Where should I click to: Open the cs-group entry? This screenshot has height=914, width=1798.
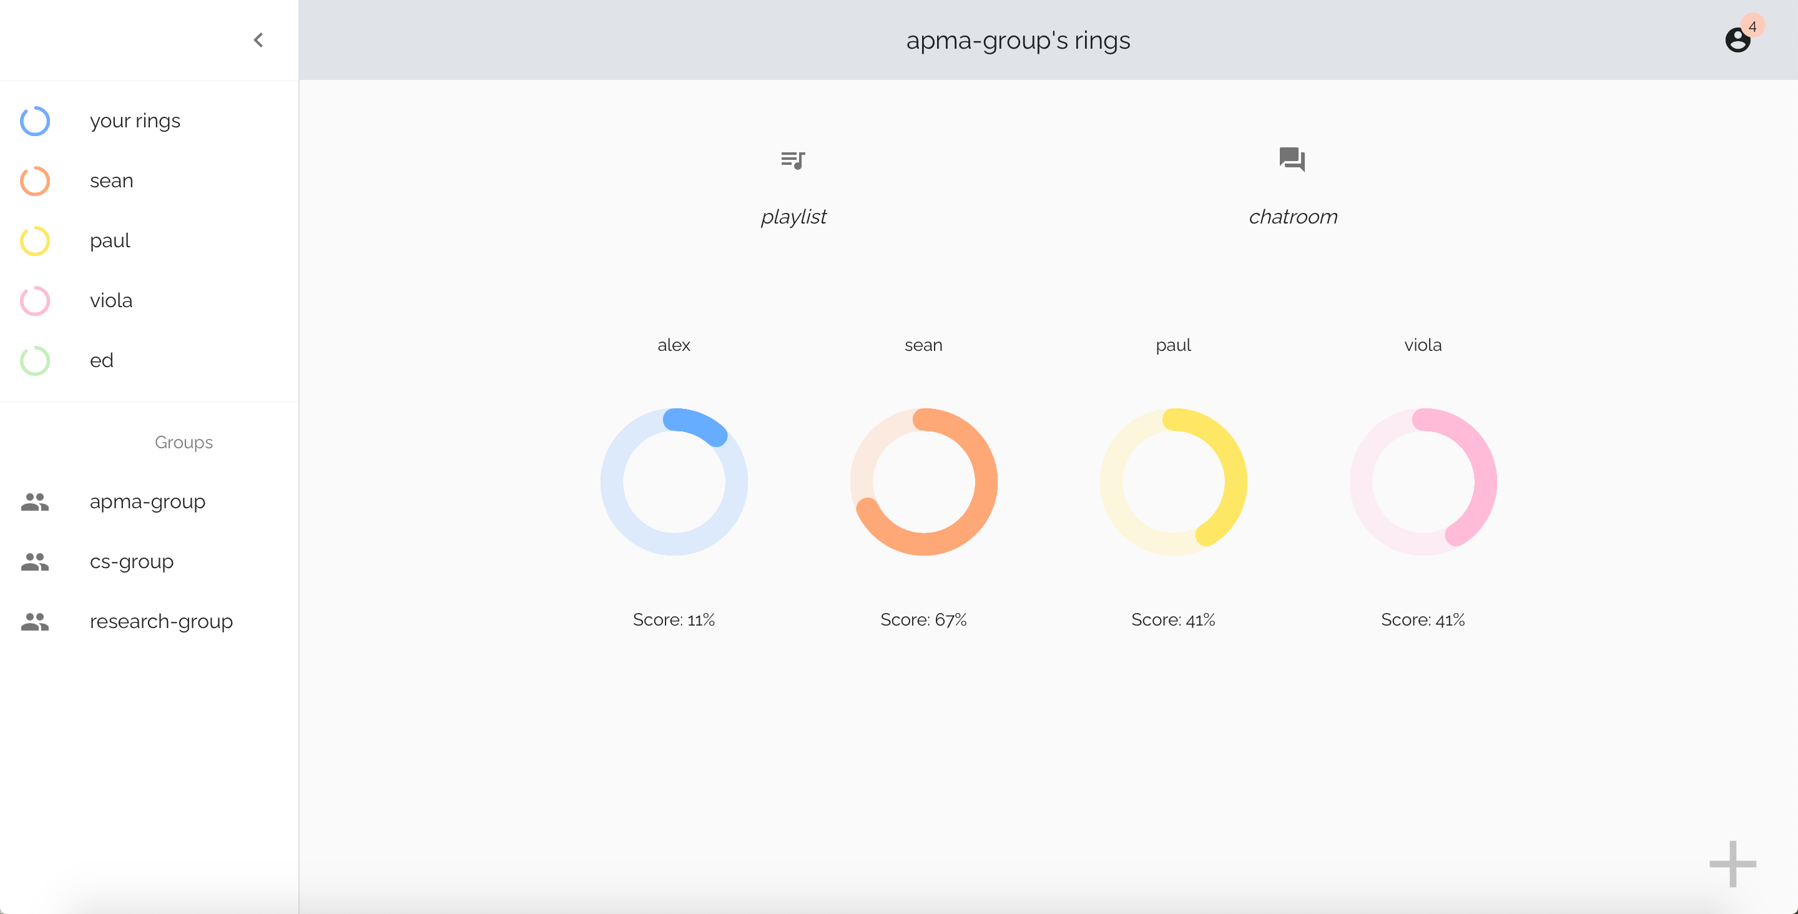click(x=131, y=561)
